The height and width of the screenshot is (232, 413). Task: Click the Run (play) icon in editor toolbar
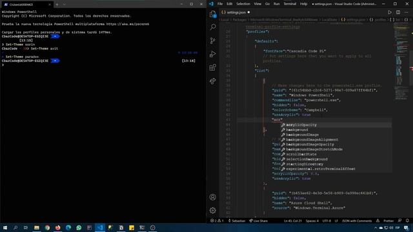(x=390, y=12)
